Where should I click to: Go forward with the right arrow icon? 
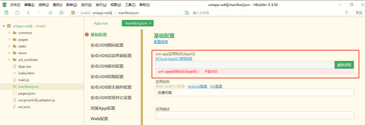pyautogui.click(x=39, y=13)
